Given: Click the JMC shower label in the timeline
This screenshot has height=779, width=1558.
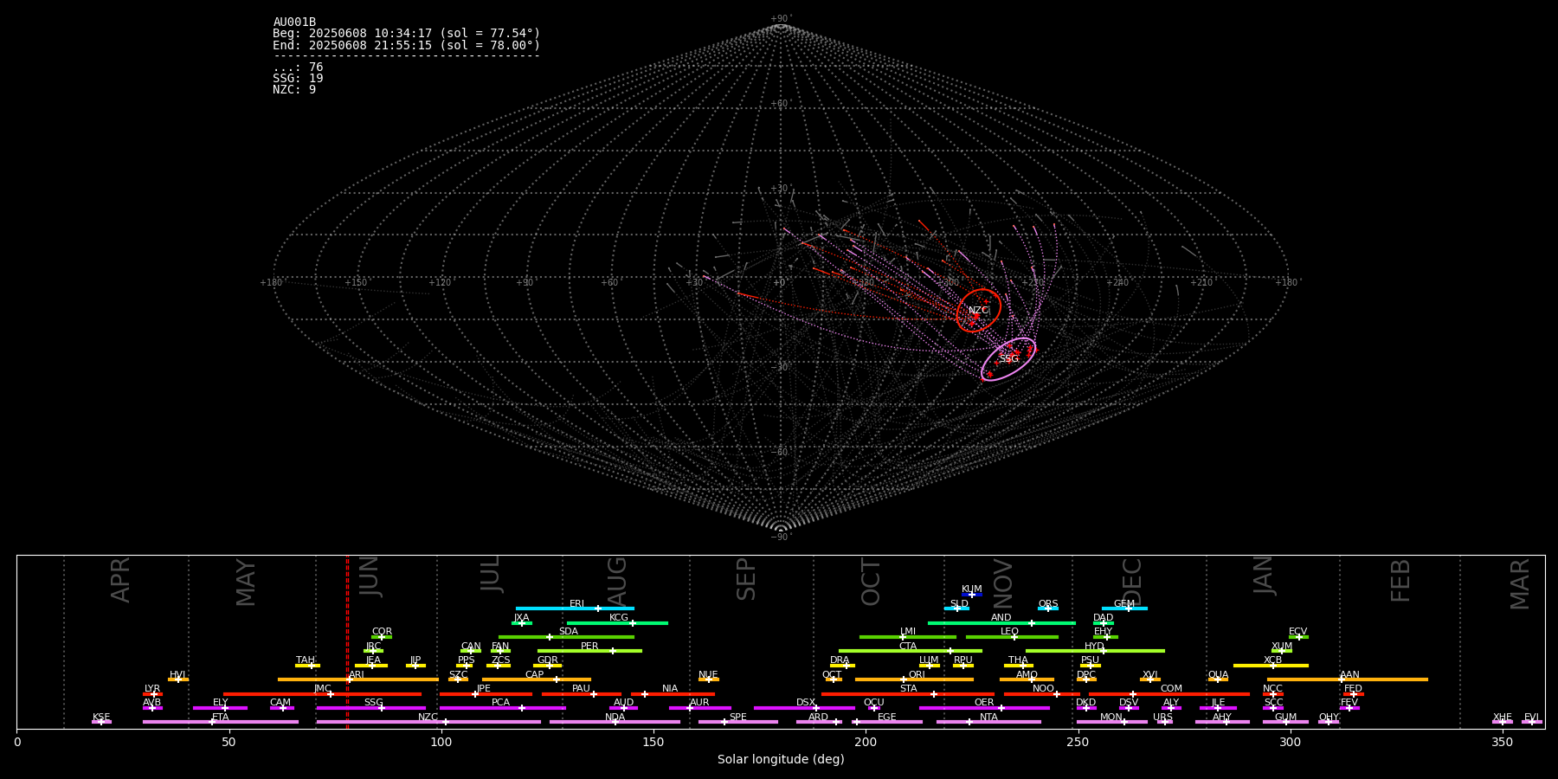Looking at the screenshot, I should click(x=322, y=689).
